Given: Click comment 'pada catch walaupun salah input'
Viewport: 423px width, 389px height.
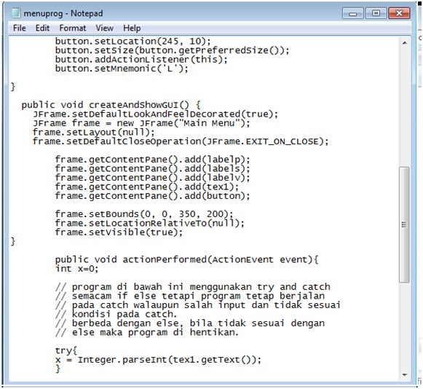Looking at the screenshot, I should (198, 305).
